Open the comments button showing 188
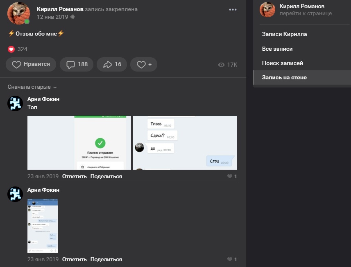The image size is (351, 267). (x=77, y=64)
